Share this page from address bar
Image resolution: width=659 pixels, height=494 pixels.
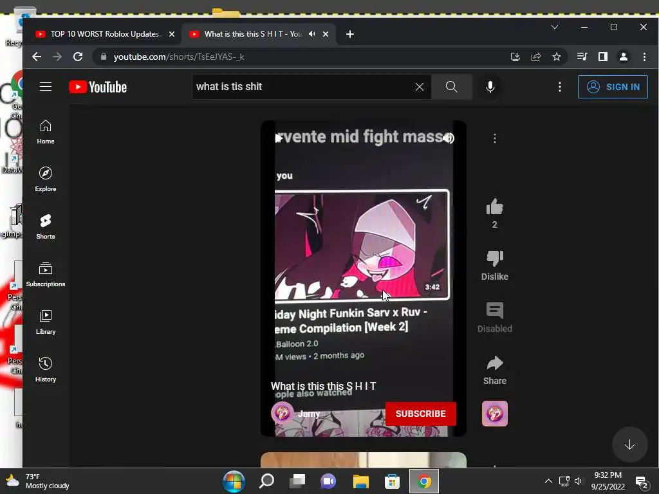[536, 57]
